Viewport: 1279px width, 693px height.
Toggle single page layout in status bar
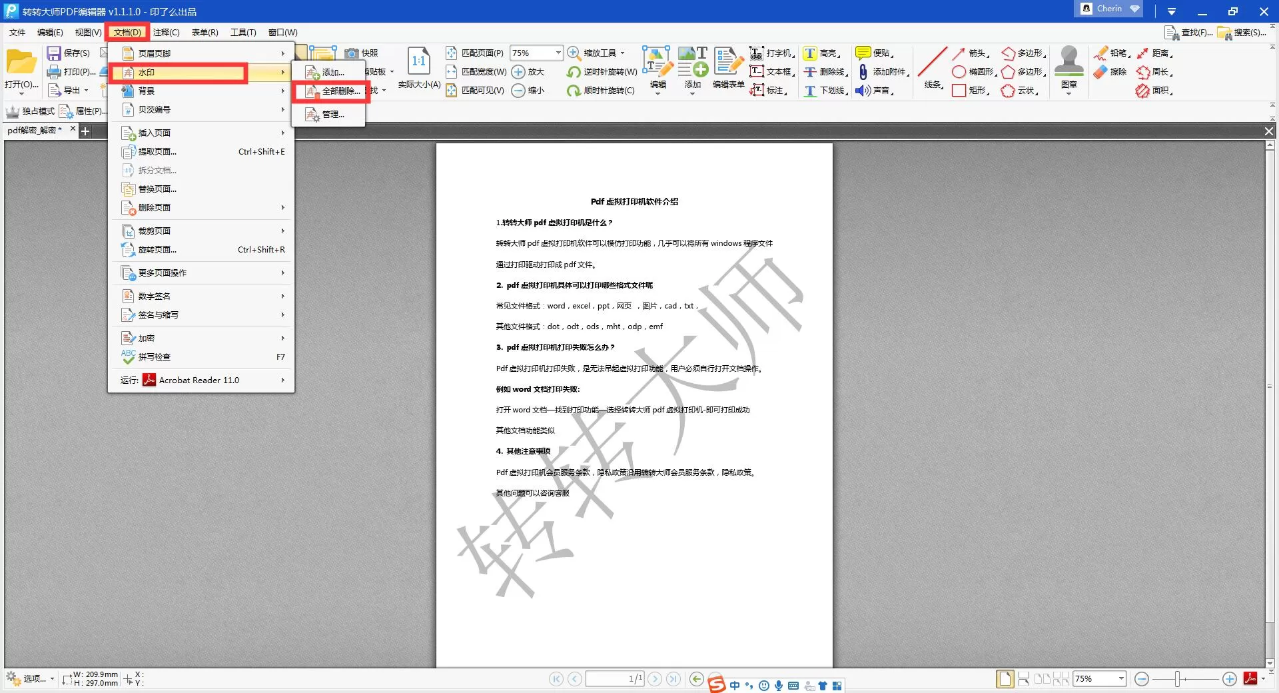pos(1005,679)
